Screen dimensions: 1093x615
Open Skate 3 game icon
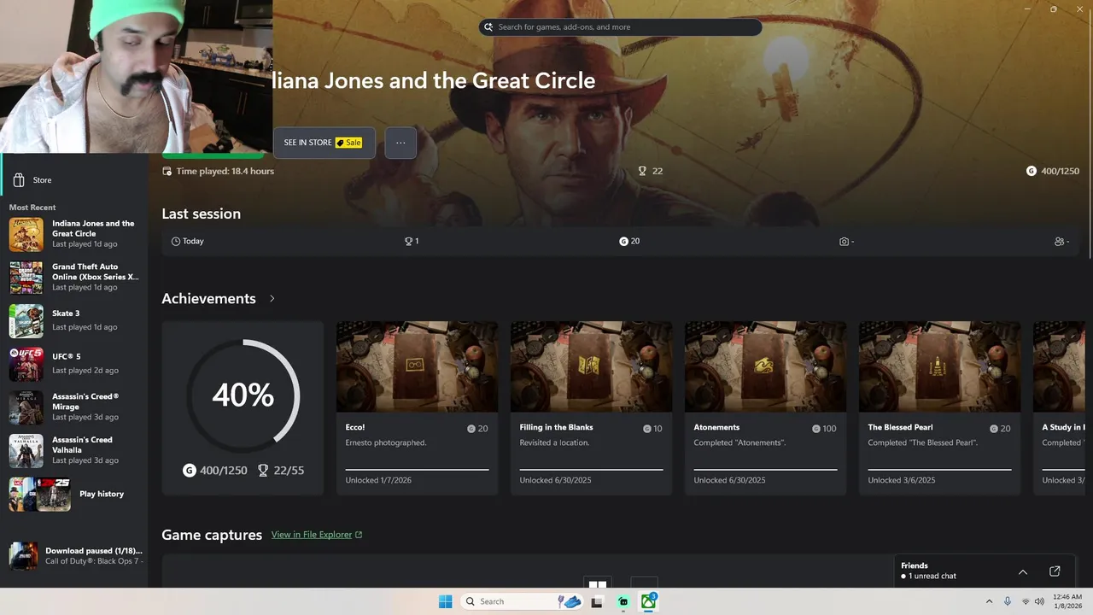(x=26, y=321)
